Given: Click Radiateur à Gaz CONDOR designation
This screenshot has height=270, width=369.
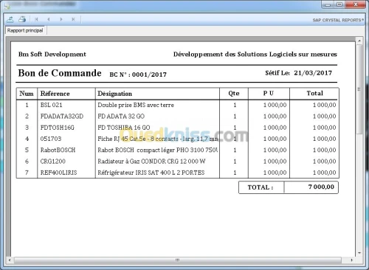Looking at the screenshot, I should [x=151, y=162].
